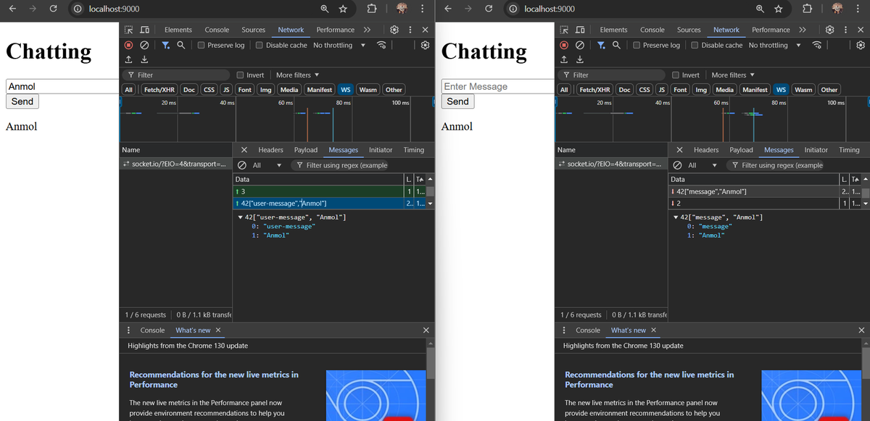Collapse the 42["user-message", "Anmol"] tree in left window
This screenshot has width=870, height=421.
(x=241, y=218)
